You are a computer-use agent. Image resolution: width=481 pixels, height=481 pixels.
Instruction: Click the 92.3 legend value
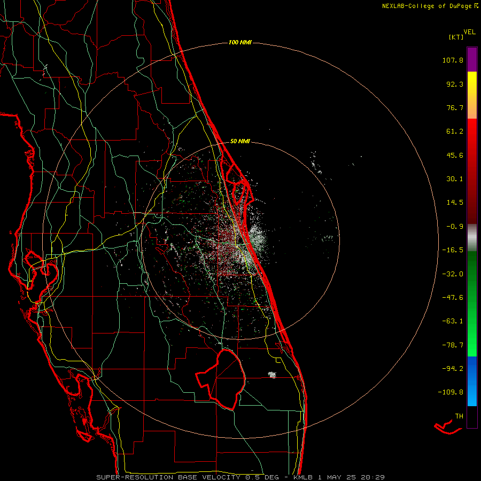tap(455, 84)
